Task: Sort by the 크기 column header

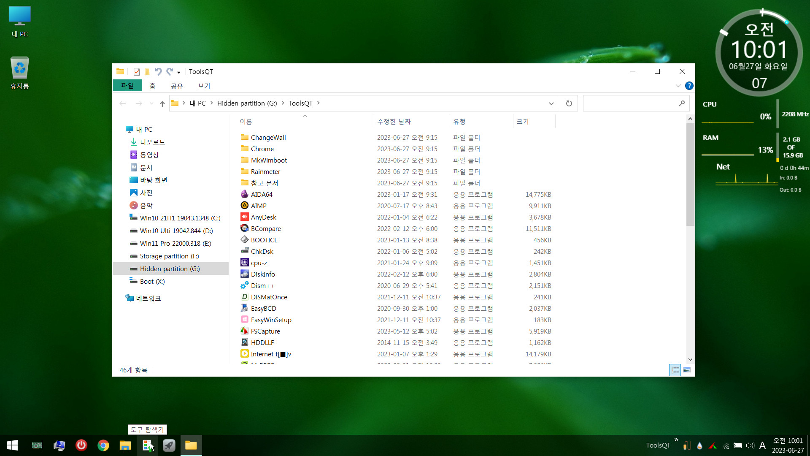Action: (534, 122)
